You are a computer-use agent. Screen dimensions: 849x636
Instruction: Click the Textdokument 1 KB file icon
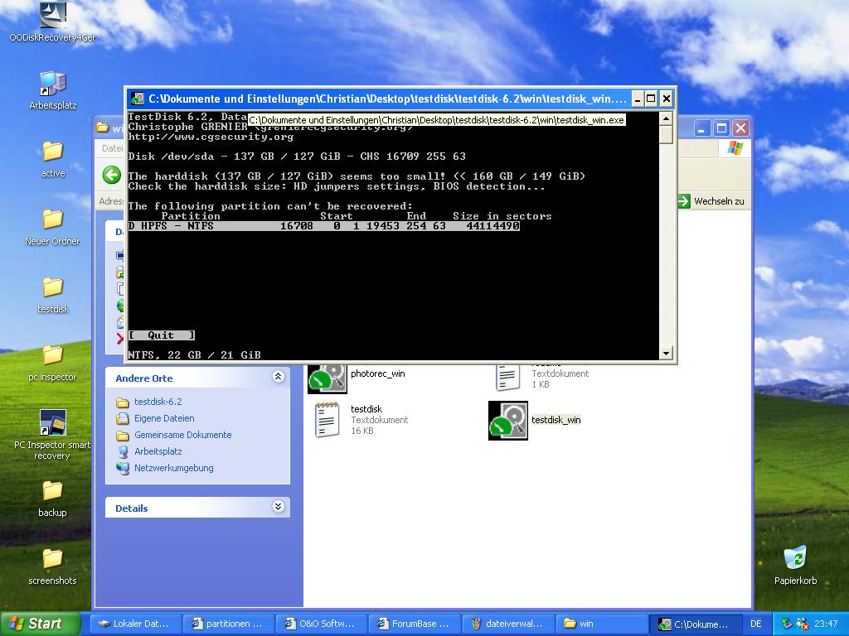click(507, 377)
